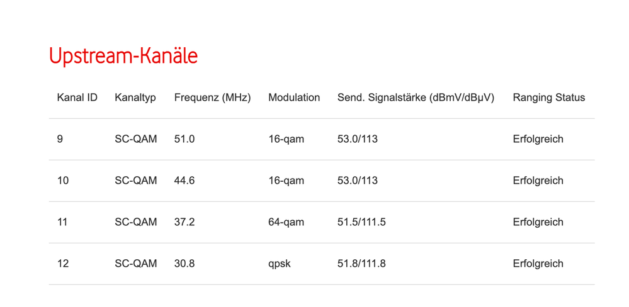Select the 44.6 frequency value

(x=184, y=181)
